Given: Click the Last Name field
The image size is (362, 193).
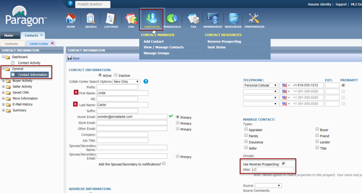Looking at the screenshot, I should pos(123,105).
